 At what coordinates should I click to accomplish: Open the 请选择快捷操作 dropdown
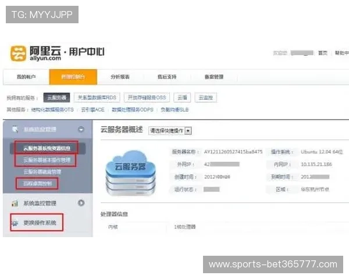(170, 131)
